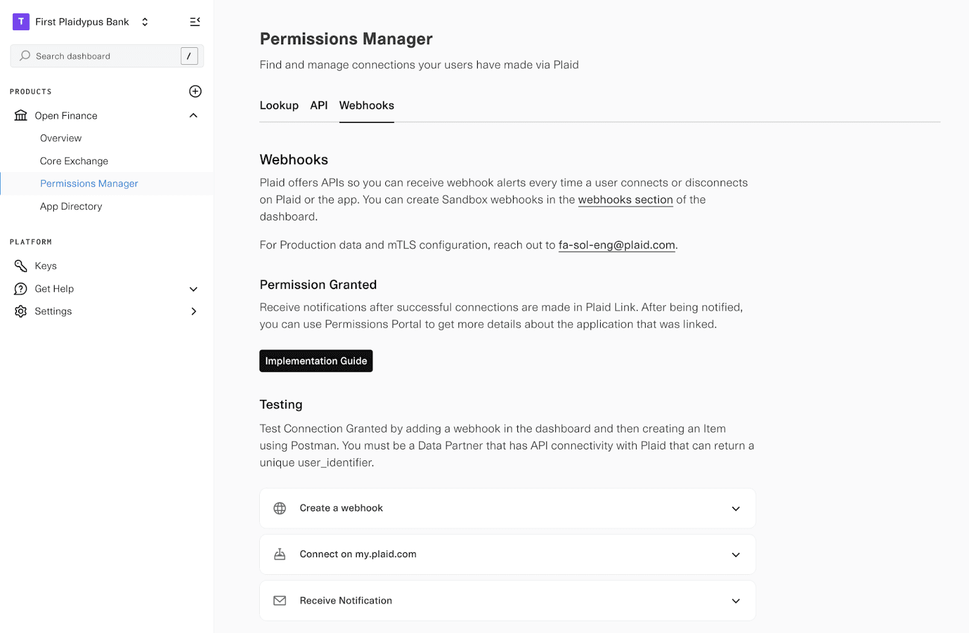Expand the Get Help menu chevron
The width and height of the screenshot is (969, 633).
coord(194,289)
